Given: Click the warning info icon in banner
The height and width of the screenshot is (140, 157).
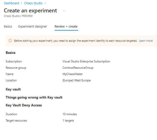Looking at the screenshot, I should [10, 41].
